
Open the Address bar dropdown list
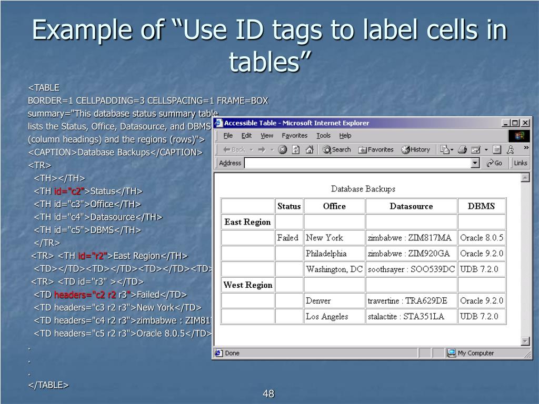click(475, 163)
